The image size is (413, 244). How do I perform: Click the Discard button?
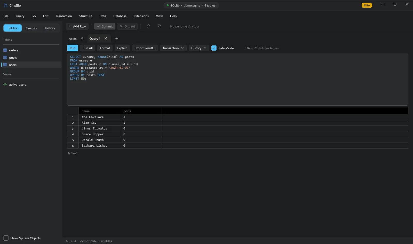(127, 26)
